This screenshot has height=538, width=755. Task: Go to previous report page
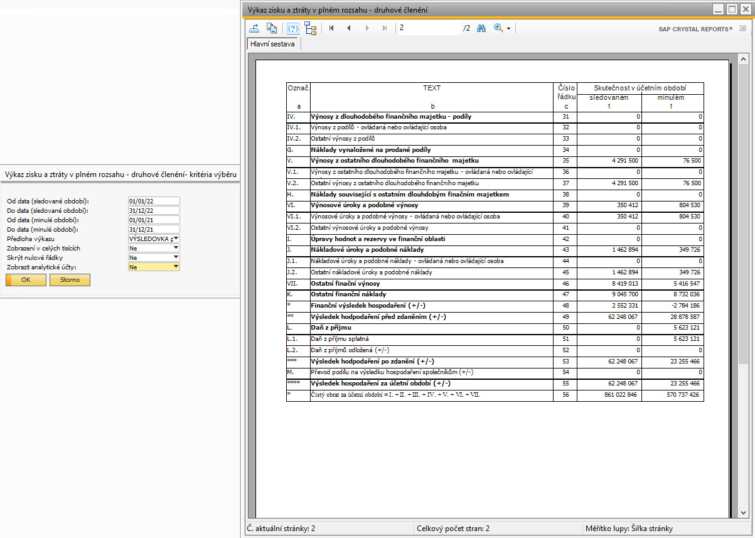click(x=349, y=28)
